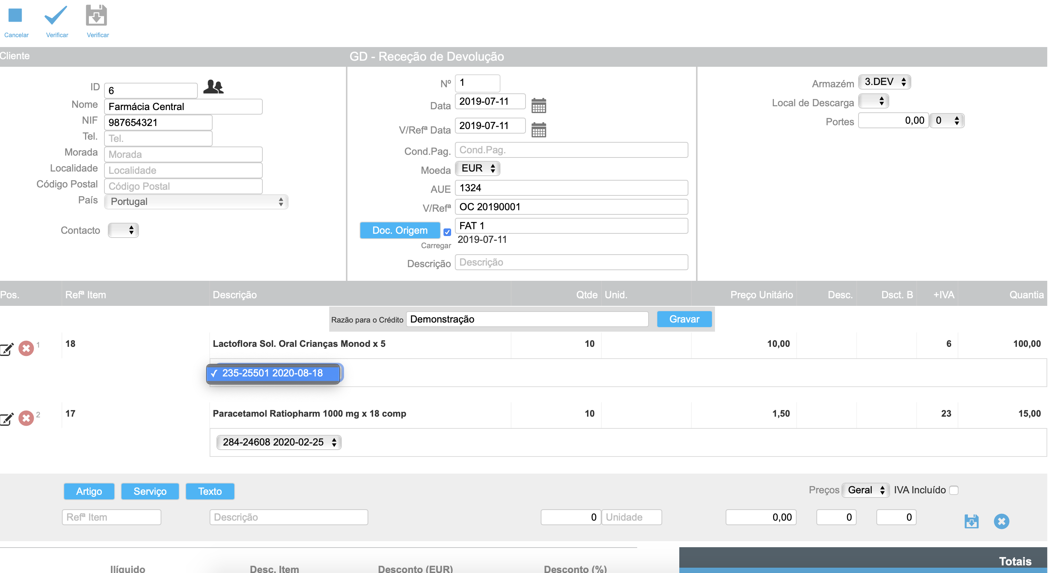This screenshot has width=1048, height=573.
Task: Click the Cancelar square icon
Action: tap(15, 16)
